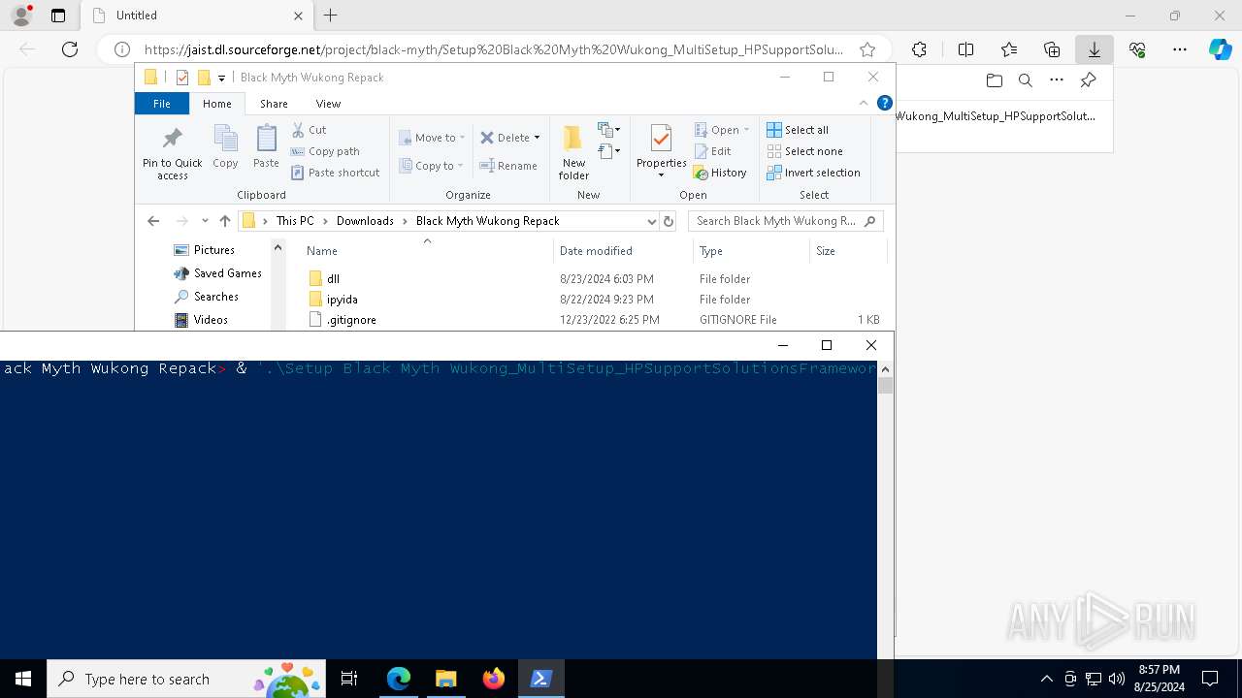Switch to the Share ribbon tab
The width and height of the screenshot is (1242, 698).
click(274, 104)
